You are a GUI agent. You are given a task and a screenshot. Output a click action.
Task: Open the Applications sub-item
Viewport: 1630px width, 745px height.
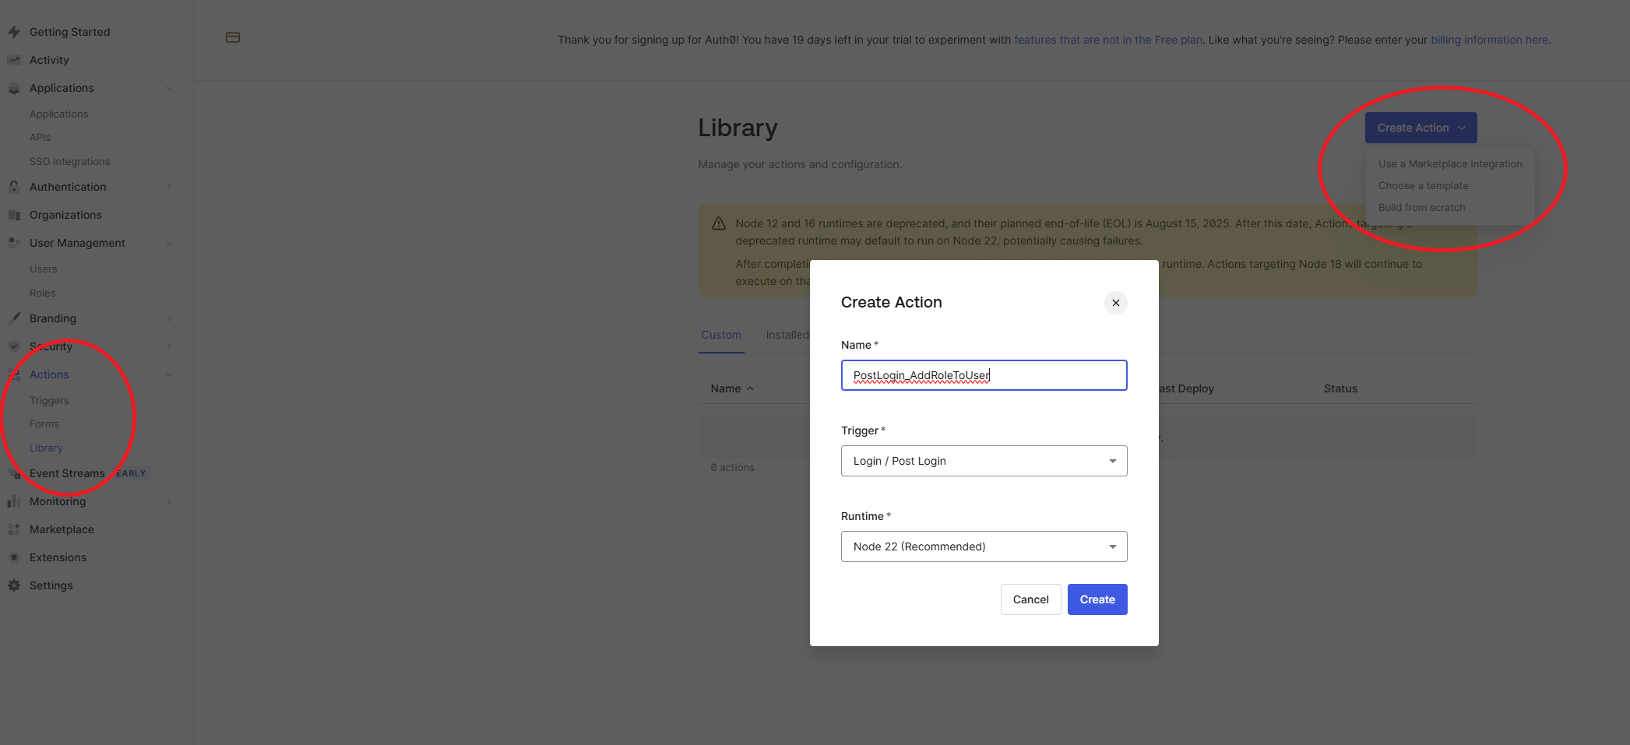[58, 114]
